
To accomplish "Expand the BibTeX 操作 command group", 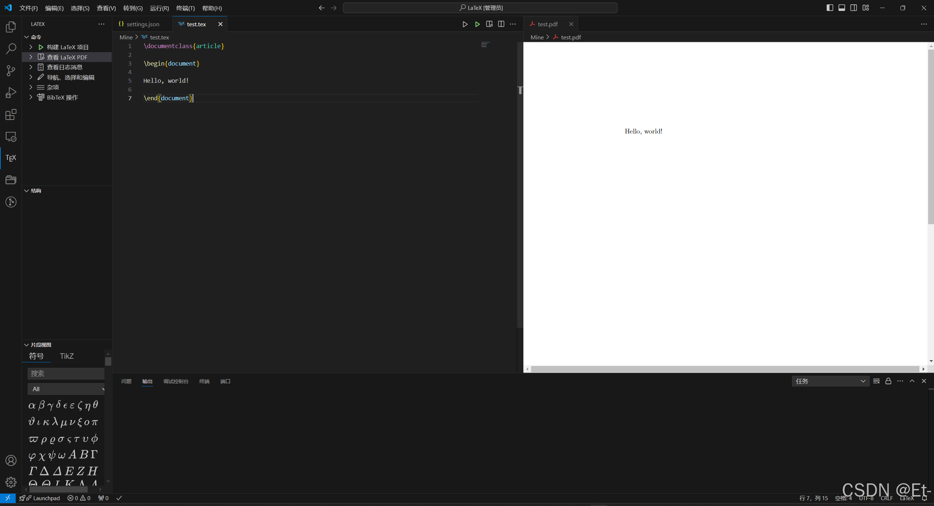I will click(x=31, y=97).
